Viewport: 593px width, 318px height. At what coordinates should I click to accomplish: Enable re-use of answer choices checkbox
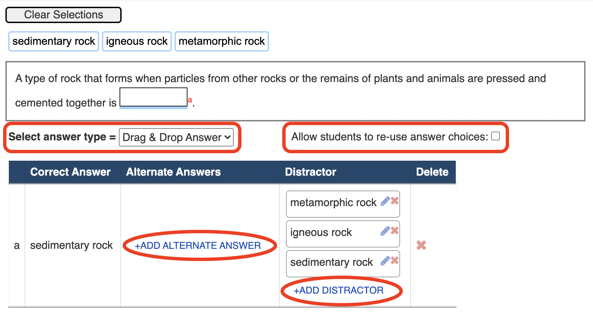coord(496,136)
